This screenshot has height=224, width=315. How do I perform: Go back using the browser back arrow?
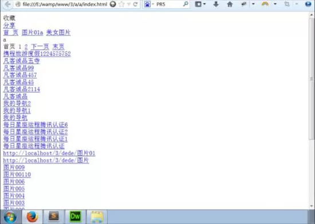(x=7, y=4)
